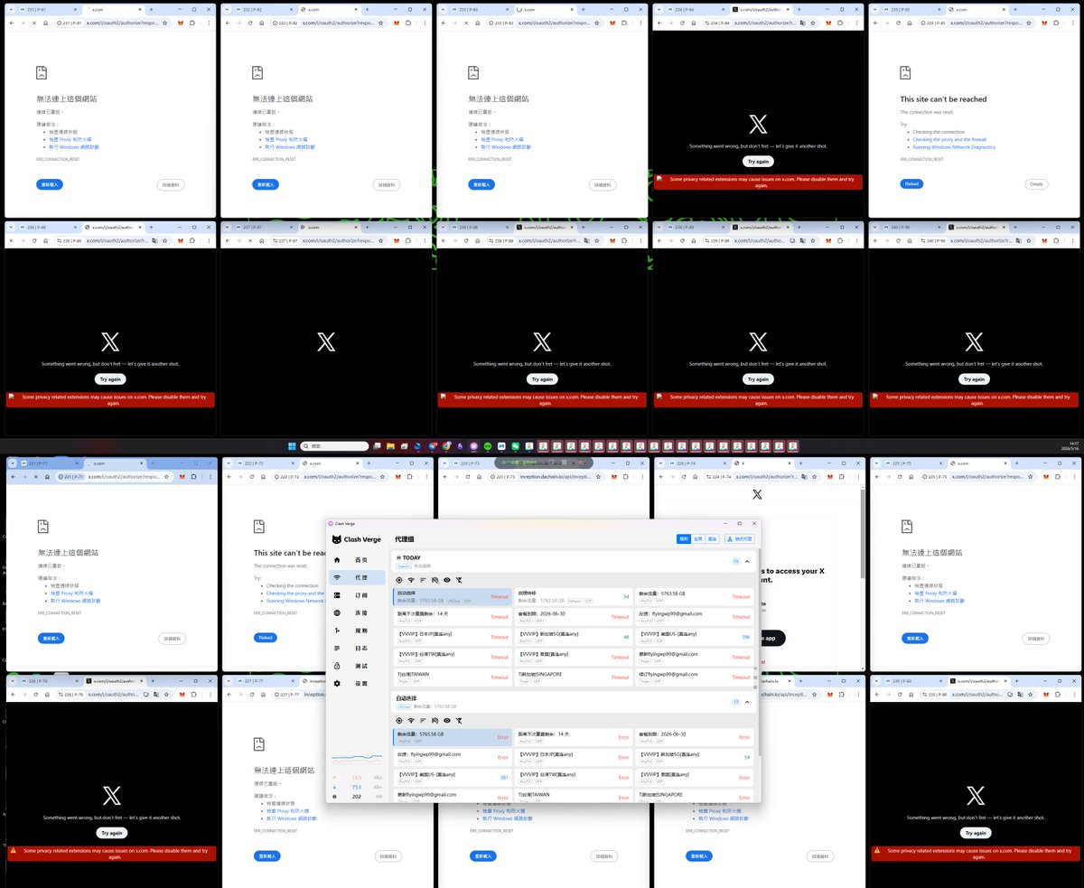Change sort order in 自动选择 group toolbar
Image resolution: width=1084 pixels, height=888 pixels.
pos(423,720)
